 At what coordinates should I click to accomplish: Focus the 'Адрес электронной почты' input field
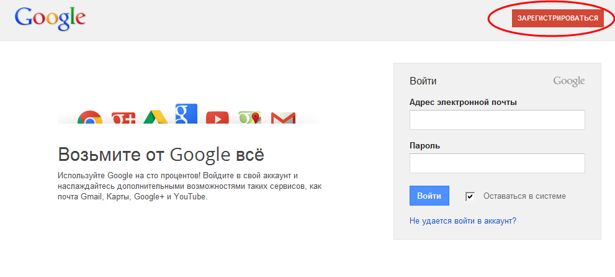497,120
